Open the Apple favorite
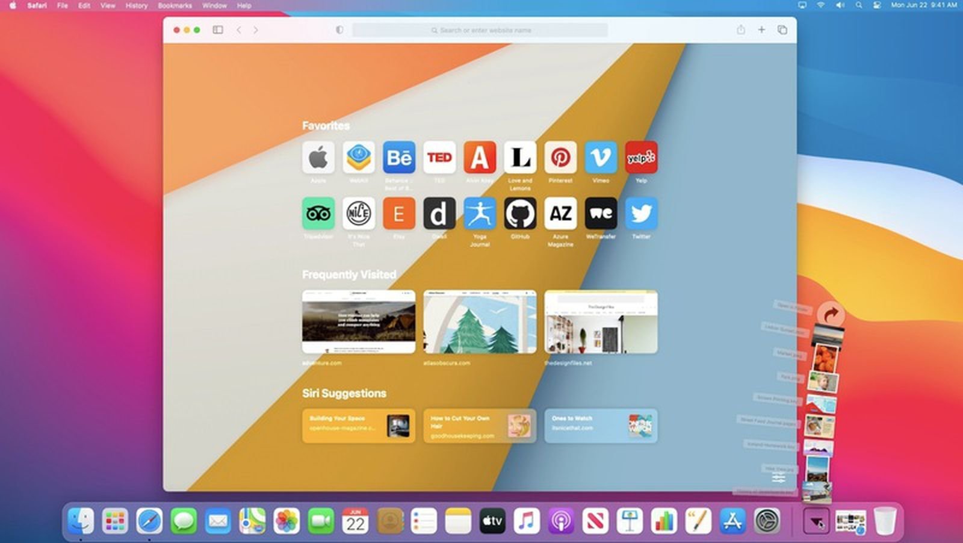Image resolution: width=963 pixels, height=543 pixels. tap(318, 158)
